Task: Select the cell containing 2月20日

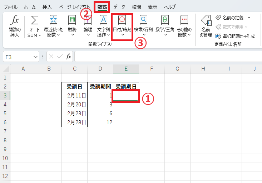Action: (74, 105)
